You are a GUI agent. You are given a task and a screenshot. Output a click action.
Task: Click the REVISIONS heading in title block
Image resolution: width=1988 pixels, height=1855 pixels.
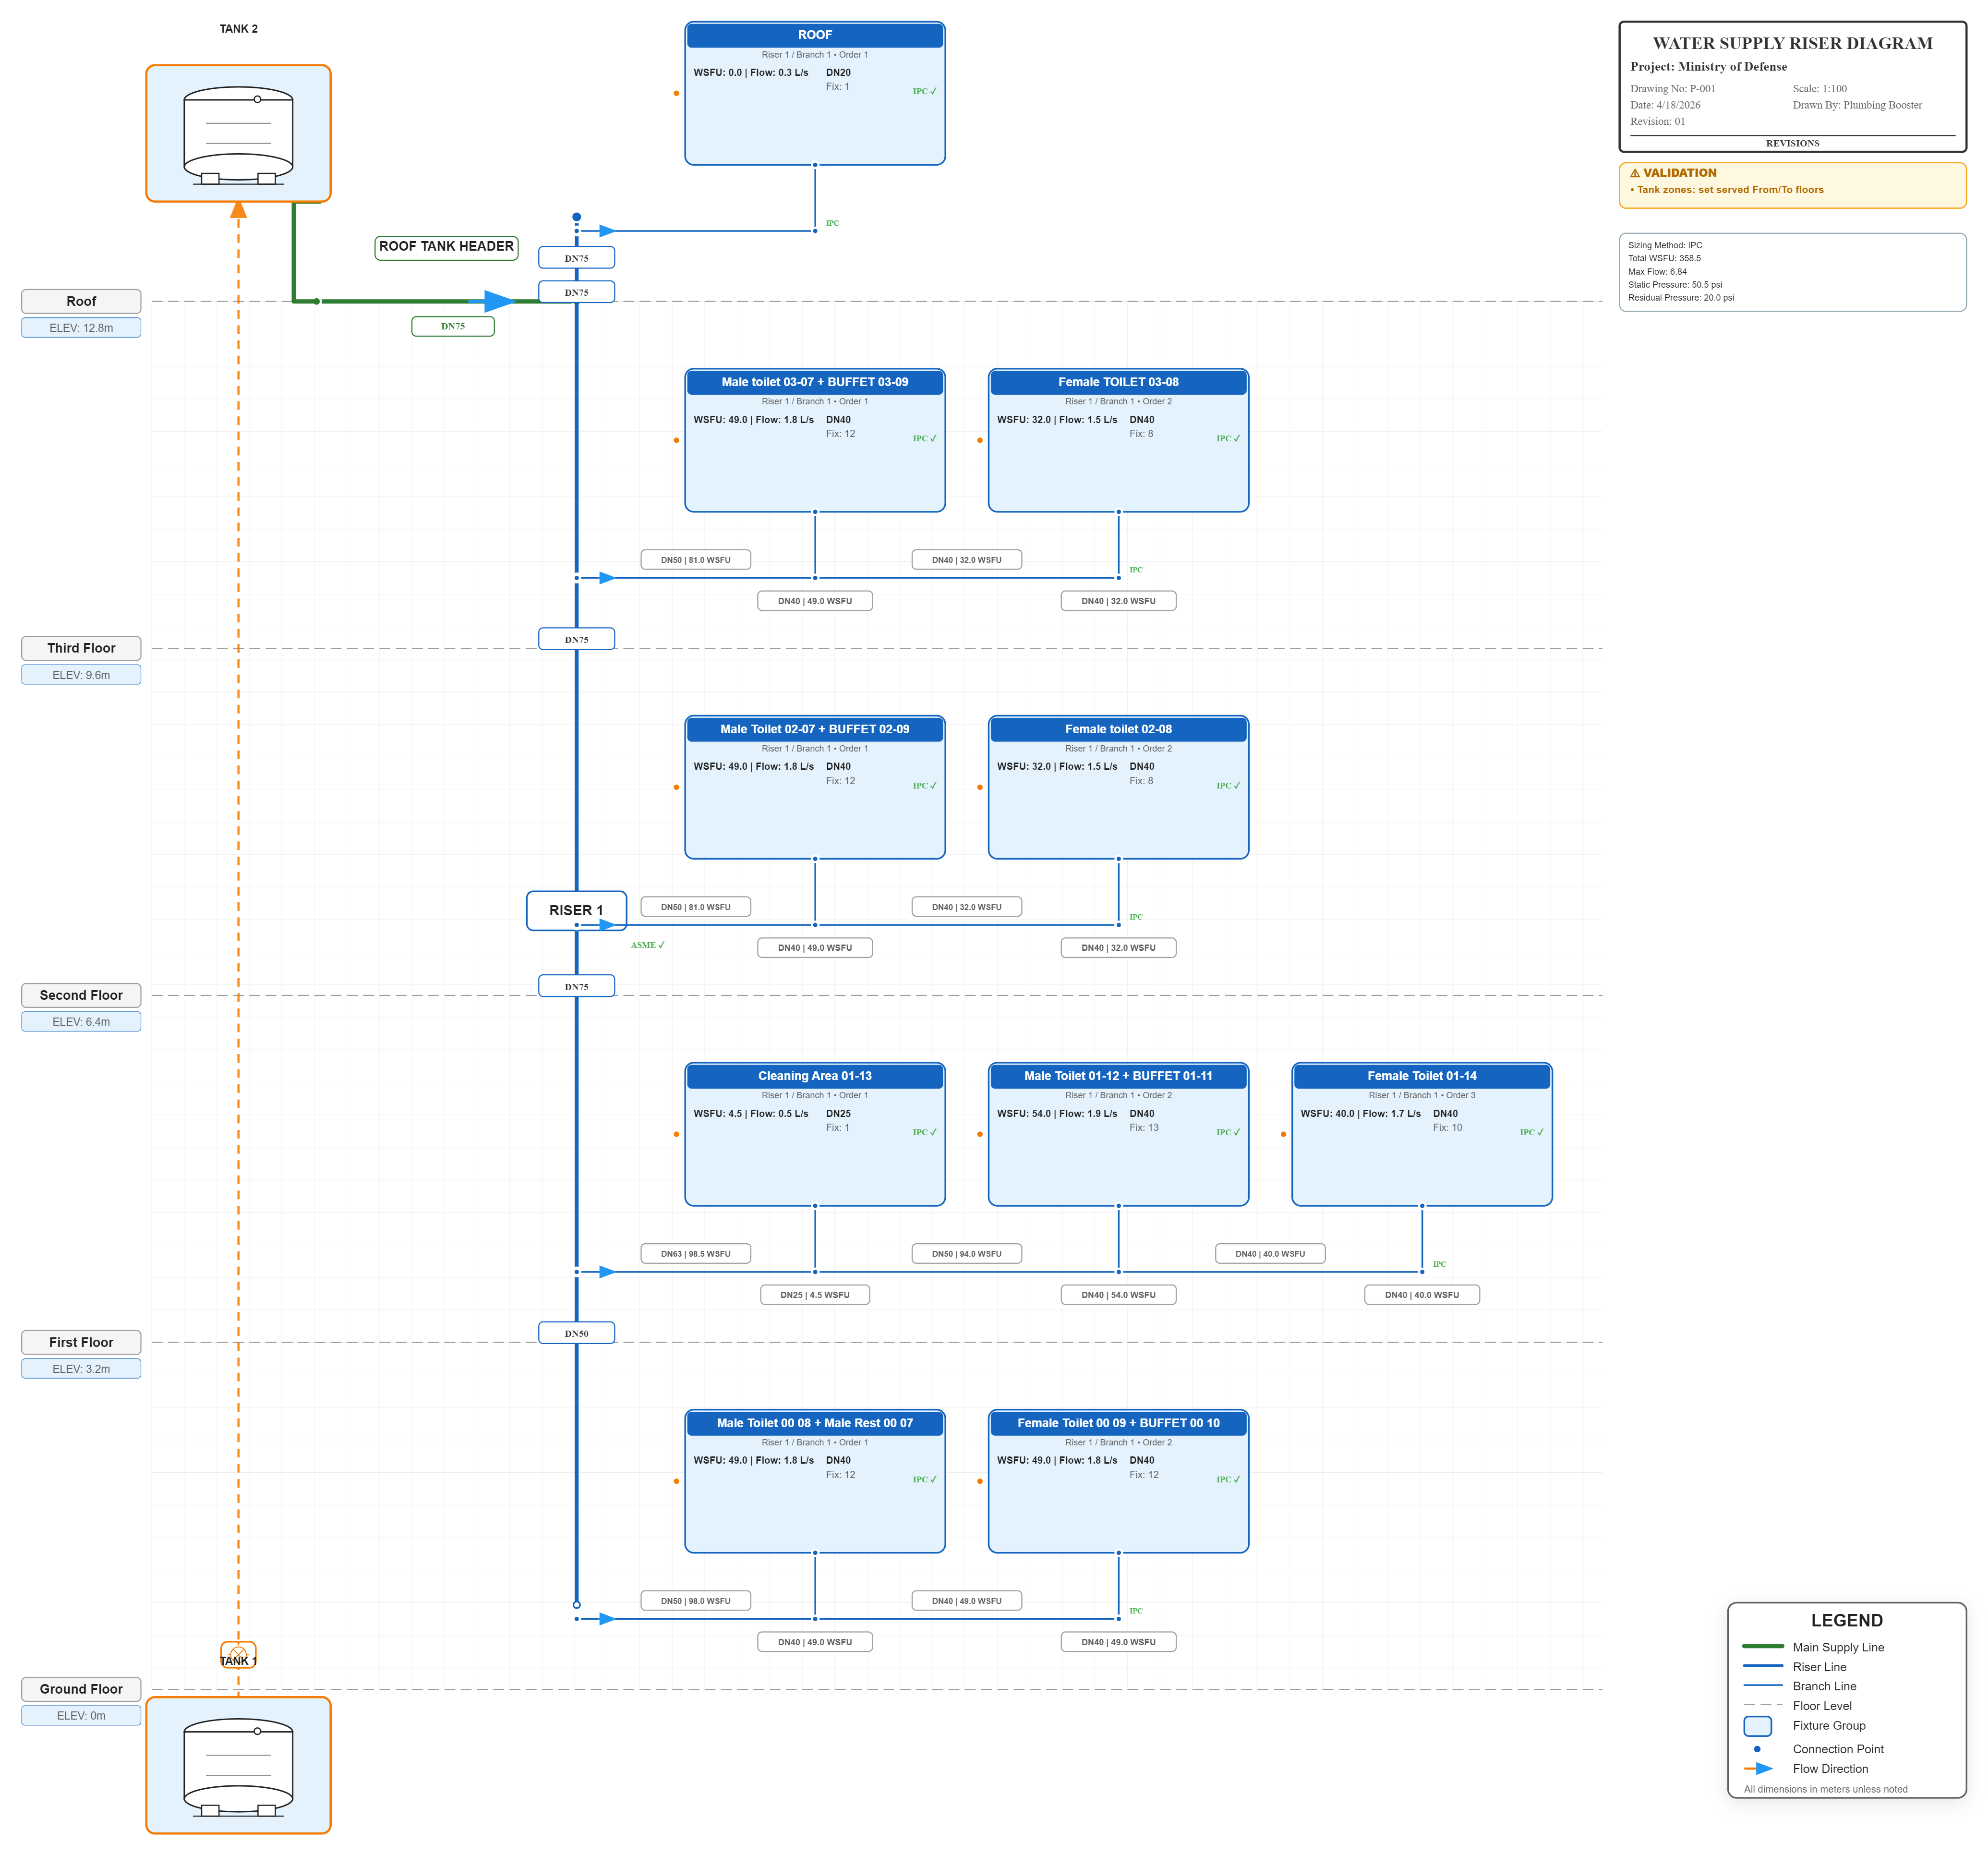tap(1792, 143)
